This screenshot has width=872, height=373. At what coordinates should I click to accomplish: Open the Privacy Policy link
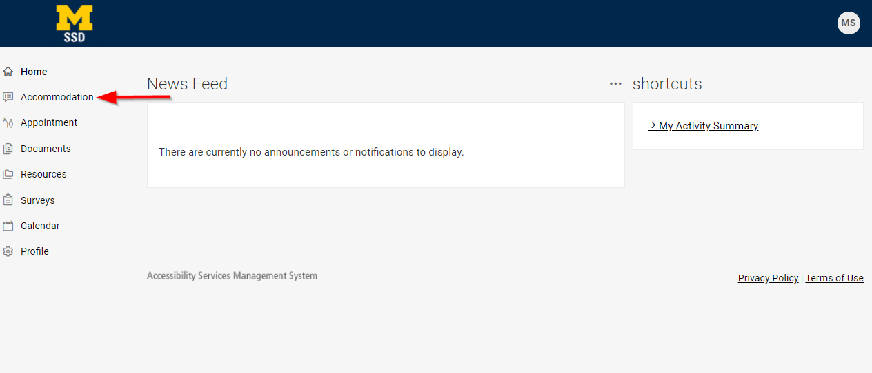768,278
